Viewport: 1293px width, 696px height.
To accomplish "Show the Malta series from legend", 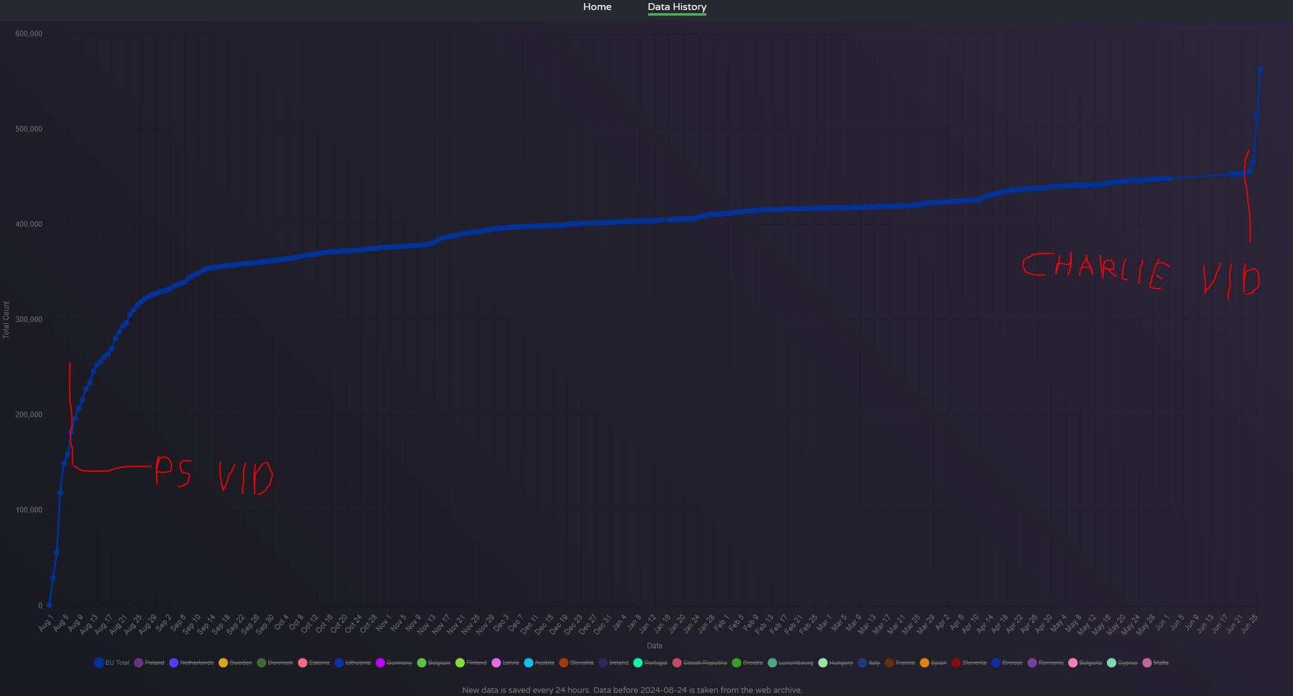I will point(1156,663).
